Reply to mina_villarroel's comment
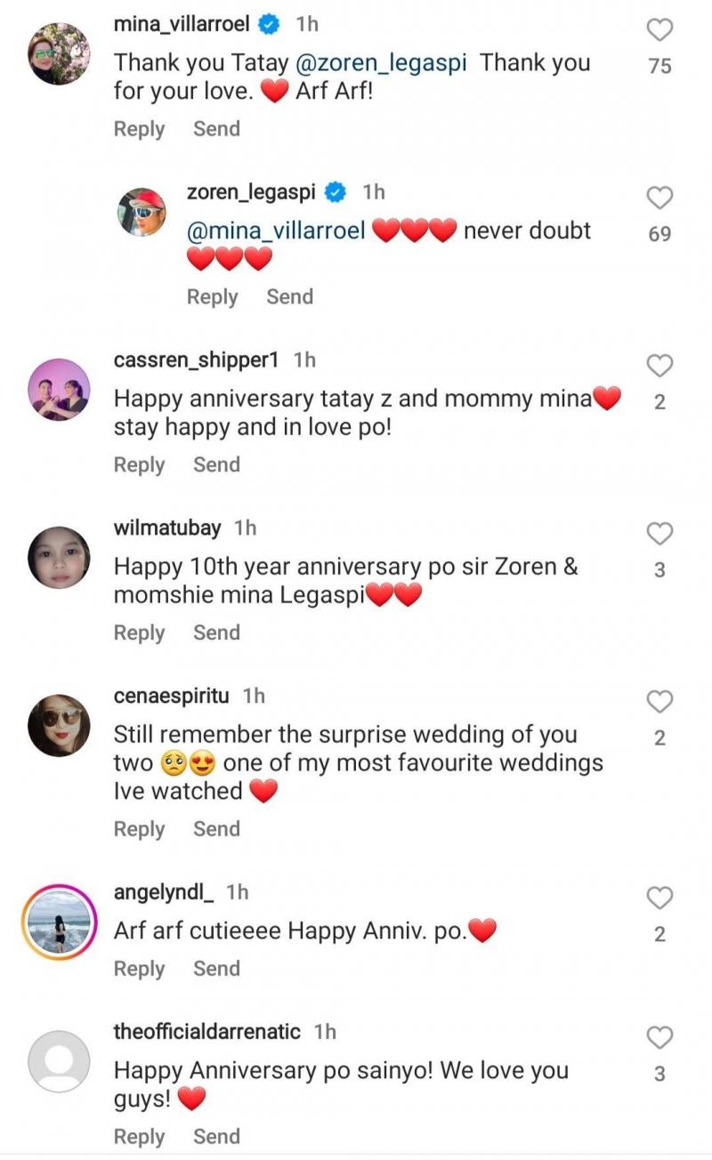 tap(139, 129)
